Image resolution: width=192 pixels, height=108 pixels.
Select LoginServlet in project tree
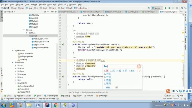tap(38, 45)
